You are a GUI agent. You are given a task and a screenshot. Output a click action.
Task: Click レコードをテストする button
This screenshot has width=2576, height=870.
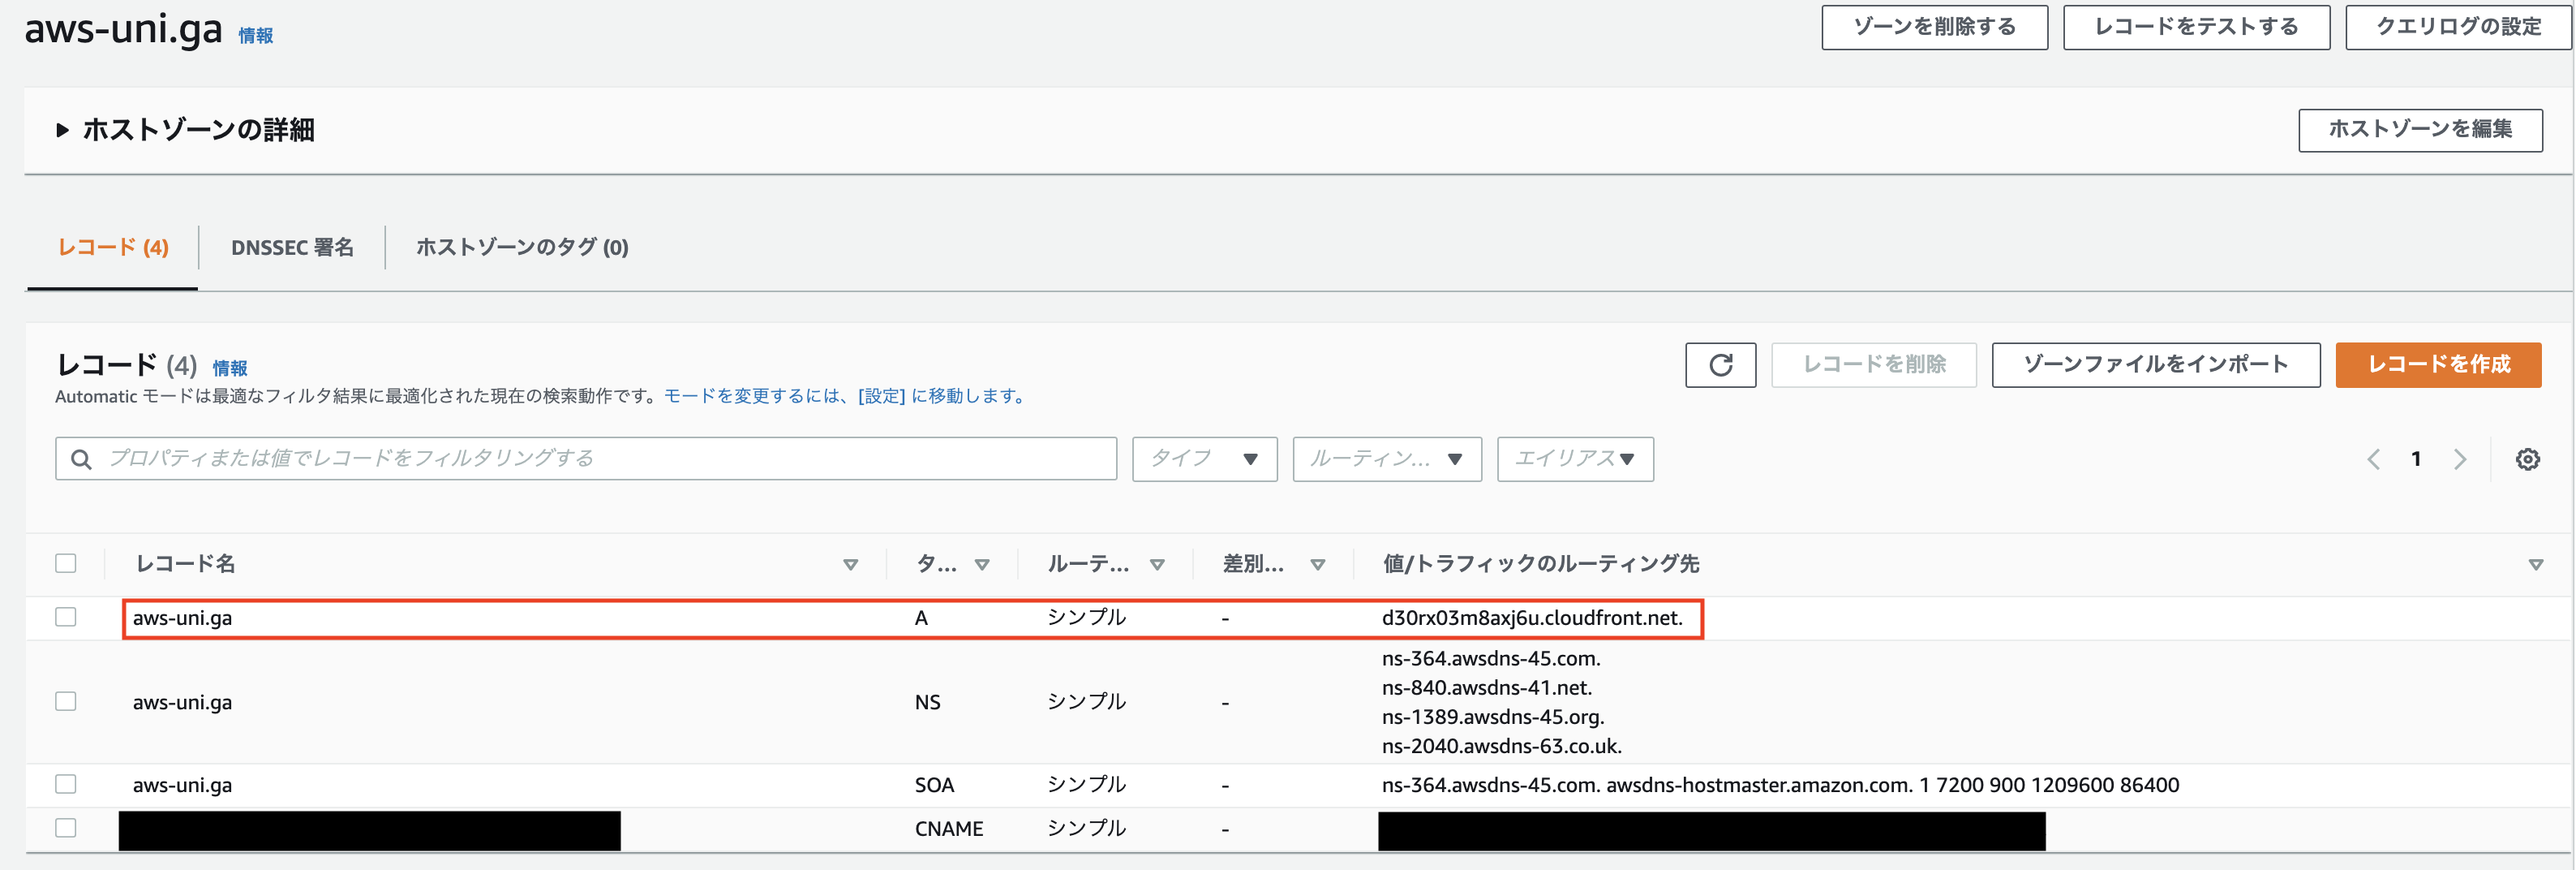[2196, 27]
